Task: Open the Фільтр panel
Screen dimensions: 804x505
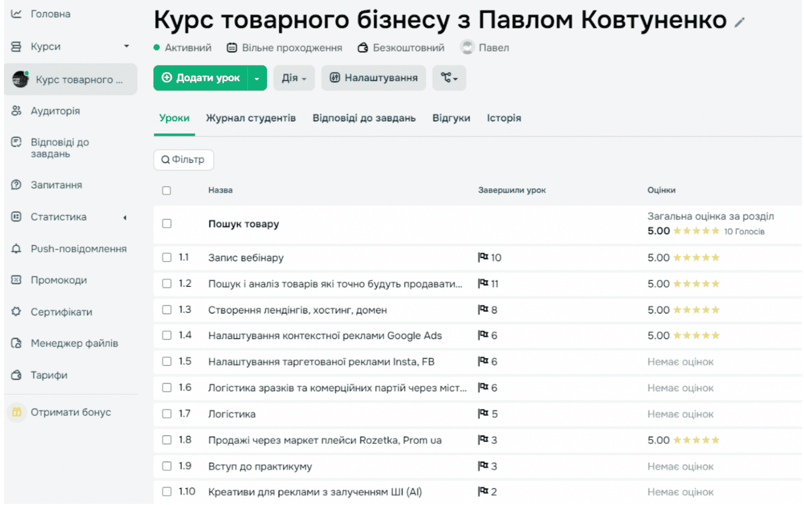Action: coord(183,160)
